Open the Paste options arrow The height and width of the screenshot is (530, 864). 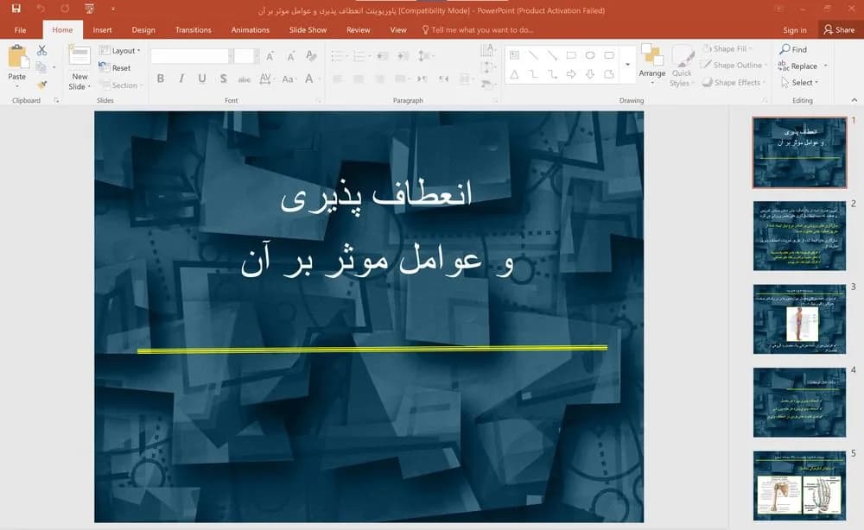17,85
